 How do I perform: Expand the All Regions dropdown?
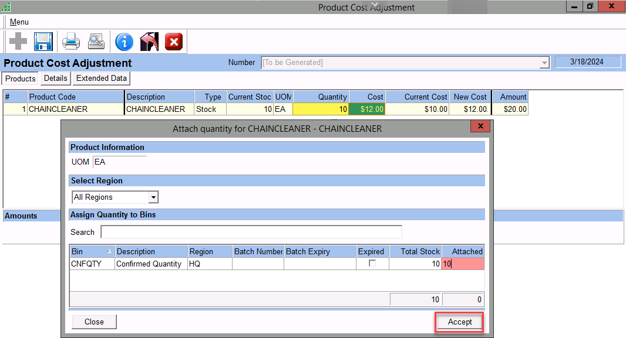point(153,197)
